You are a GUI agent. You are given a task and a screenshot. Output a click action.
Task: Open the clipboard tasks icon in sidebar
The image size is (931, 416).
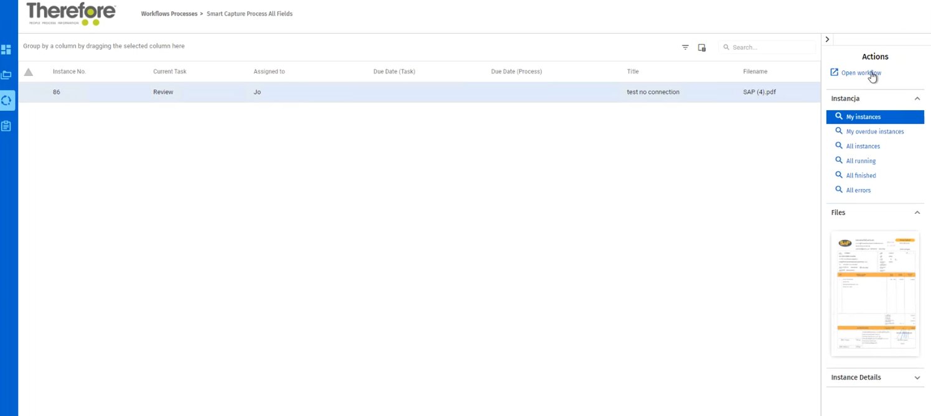click(6, 126)
